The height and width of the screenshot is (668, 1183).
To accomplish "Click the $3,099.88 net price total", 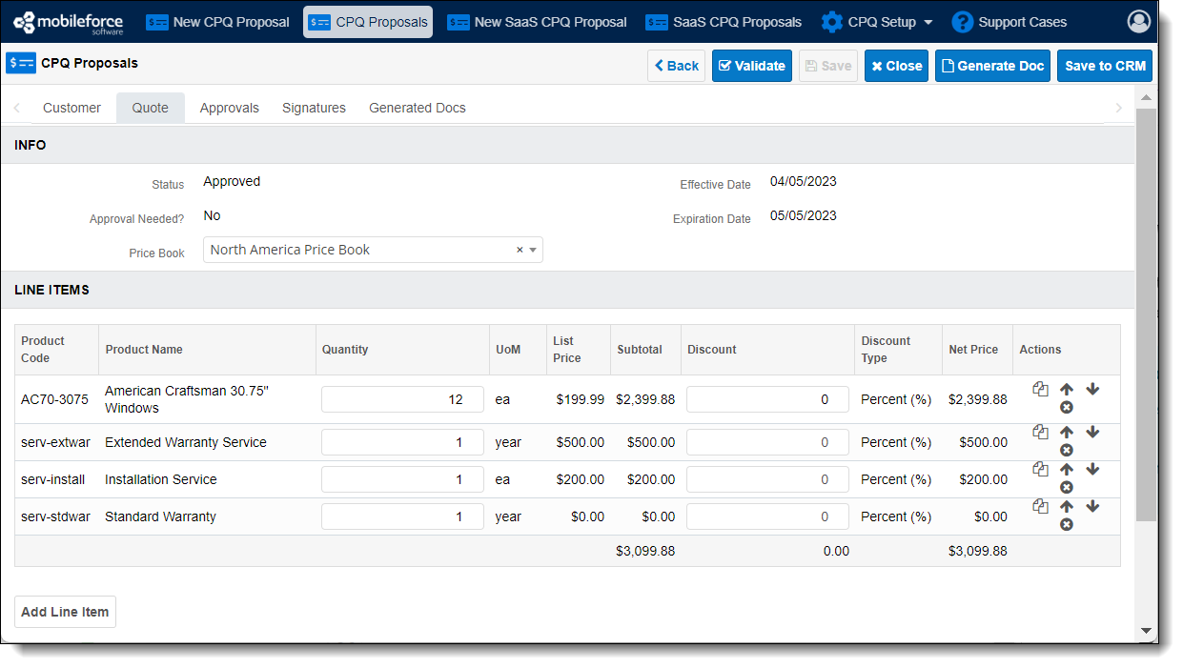I will pos(977,551).
